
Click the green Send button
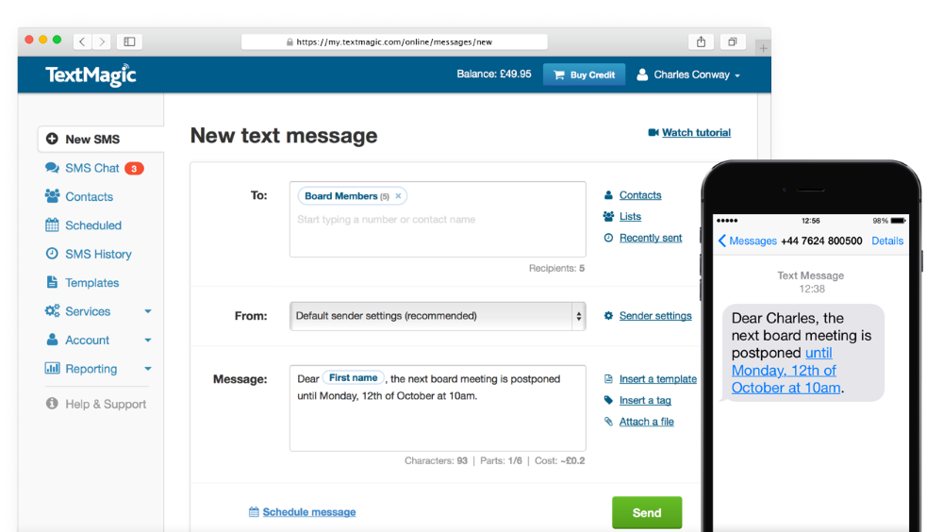(x=647, y=513)
